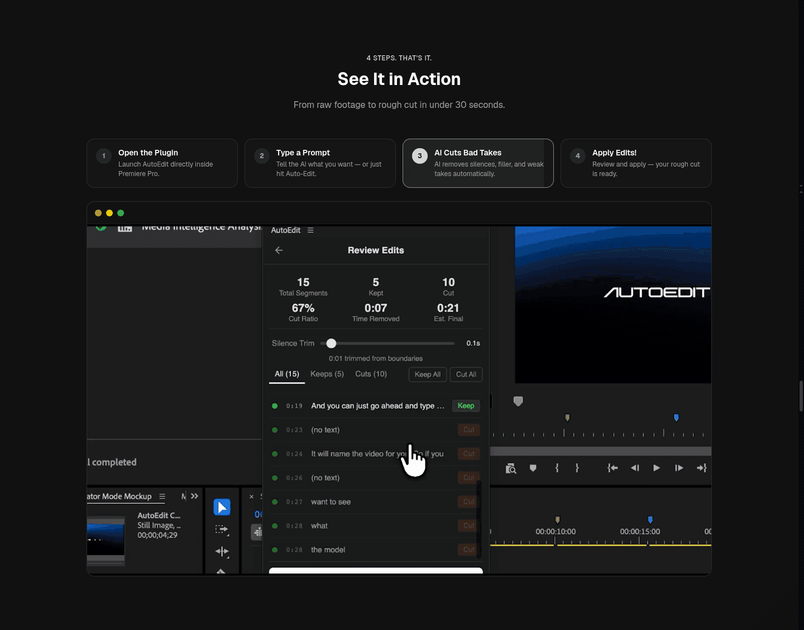Add a marker in program monitor controls

tap(533, 468)
